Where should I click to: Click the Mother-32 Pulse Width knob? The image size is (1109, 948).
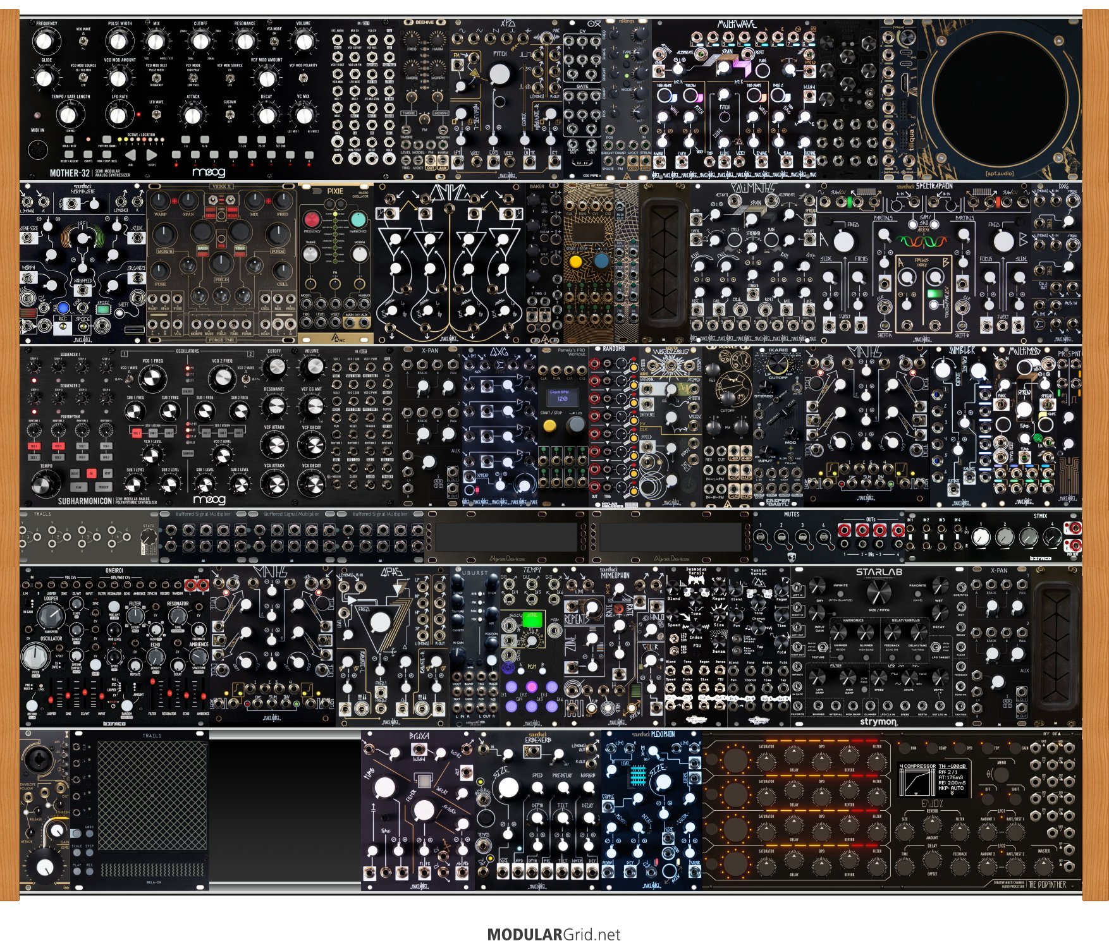[118, 42]
